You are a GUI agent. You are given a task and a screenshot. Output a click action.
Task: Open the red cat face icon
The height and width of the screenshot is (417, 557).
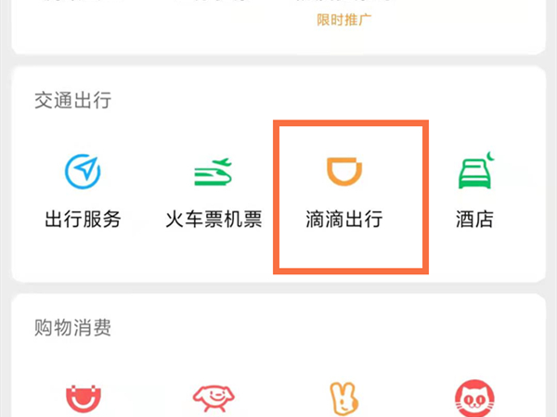pyautogui.click(x=475, y=398)
